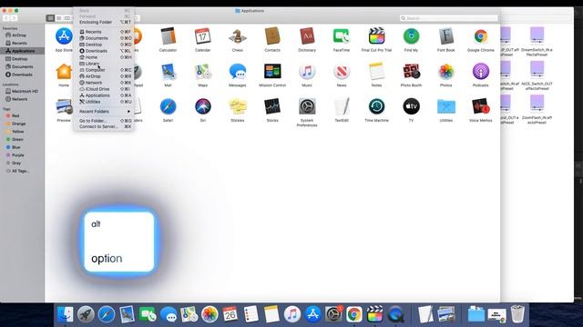
Task: Select ZoomFlash_IN preset file in background window
Action: (537, 109)
